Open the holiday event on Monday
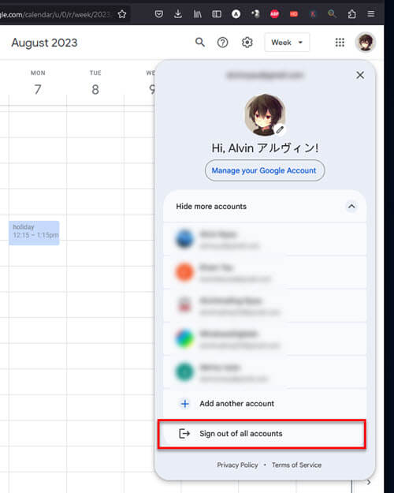 (x=34, y=233)
